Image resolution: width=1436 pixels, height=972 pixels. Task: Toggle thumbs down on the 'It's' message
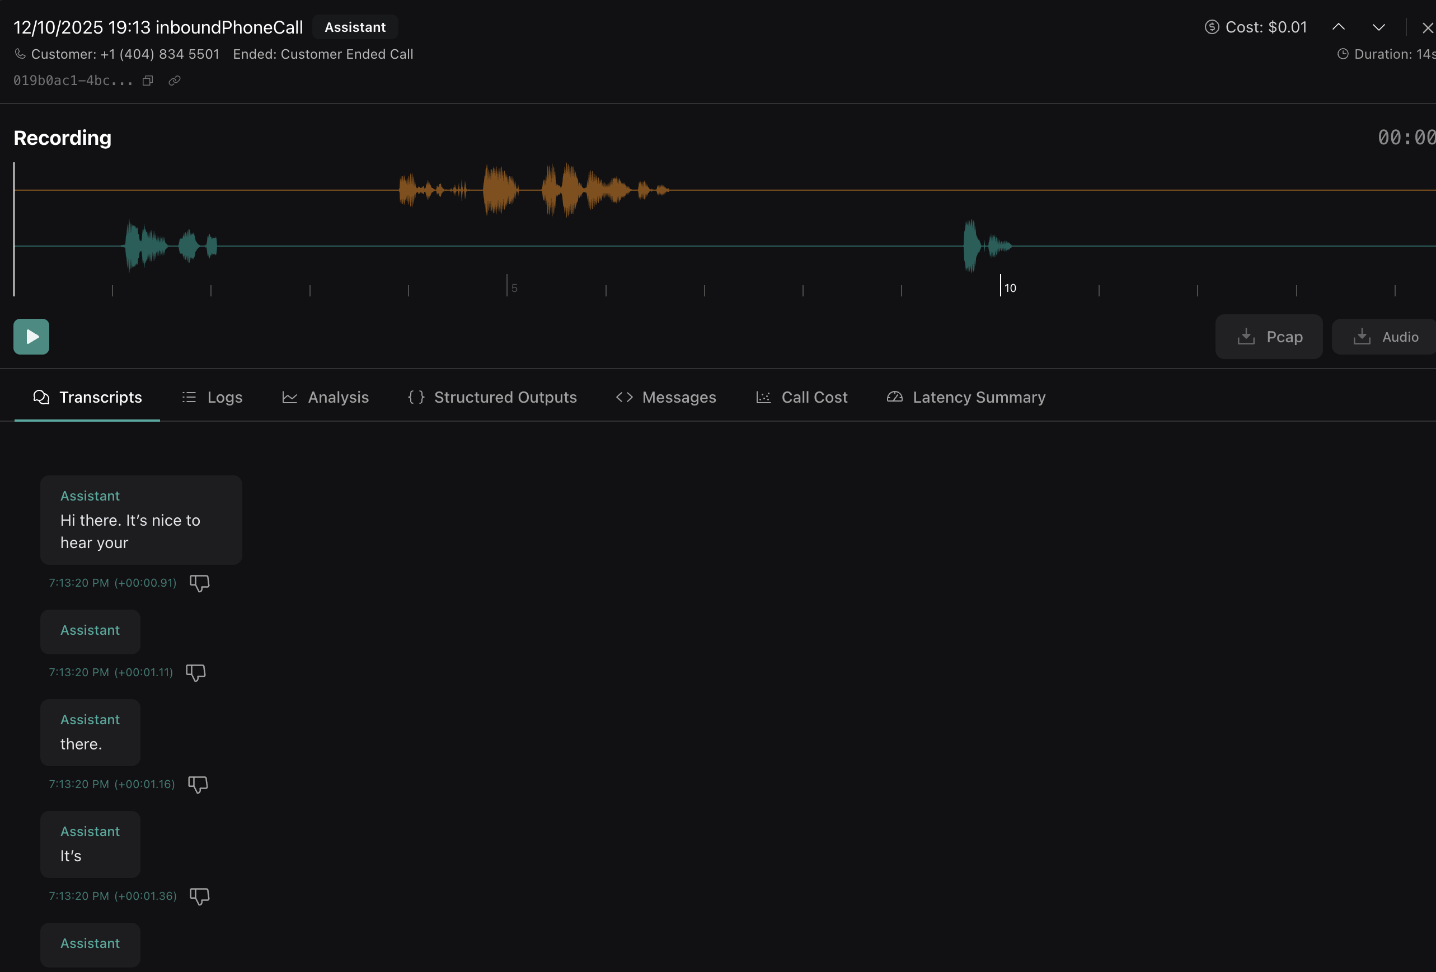[199, 896]
